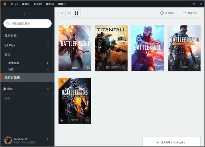The image size is (205, 147).
Task: Expand the EA Play chevron
Action: pyautogui.click(x=48, y=45)
